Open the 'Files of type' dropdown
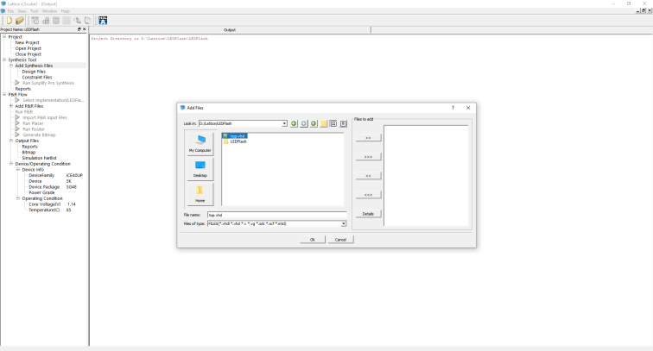Image resolution: width=653 pixels, height=351 pixels. click(x=343, y=223)
